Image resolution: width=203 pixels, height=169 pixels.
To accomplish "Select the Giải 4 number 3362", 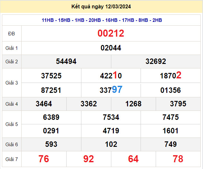I will [x=89, y=104].
